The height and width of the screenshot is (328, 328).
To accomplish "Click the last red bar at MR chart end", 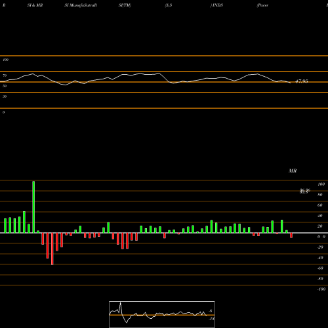I will coord(291,236).
